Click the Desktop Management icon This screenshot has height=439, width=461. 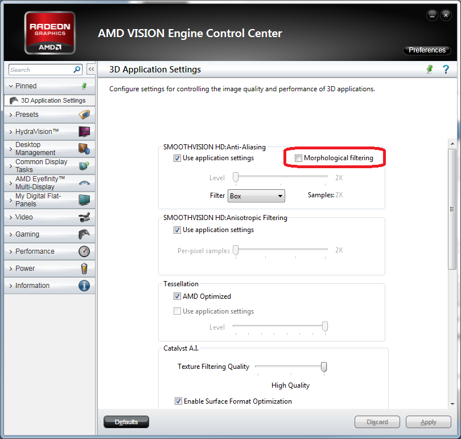tap(84, 149)
